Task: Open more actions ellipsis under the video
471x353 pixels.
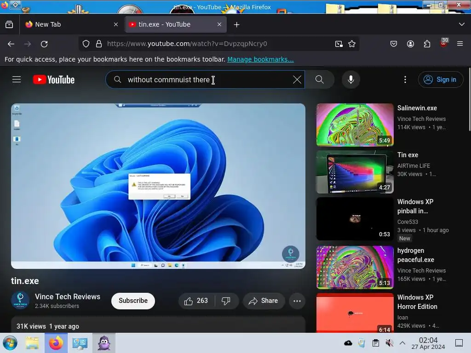Action: coord(297,301)
